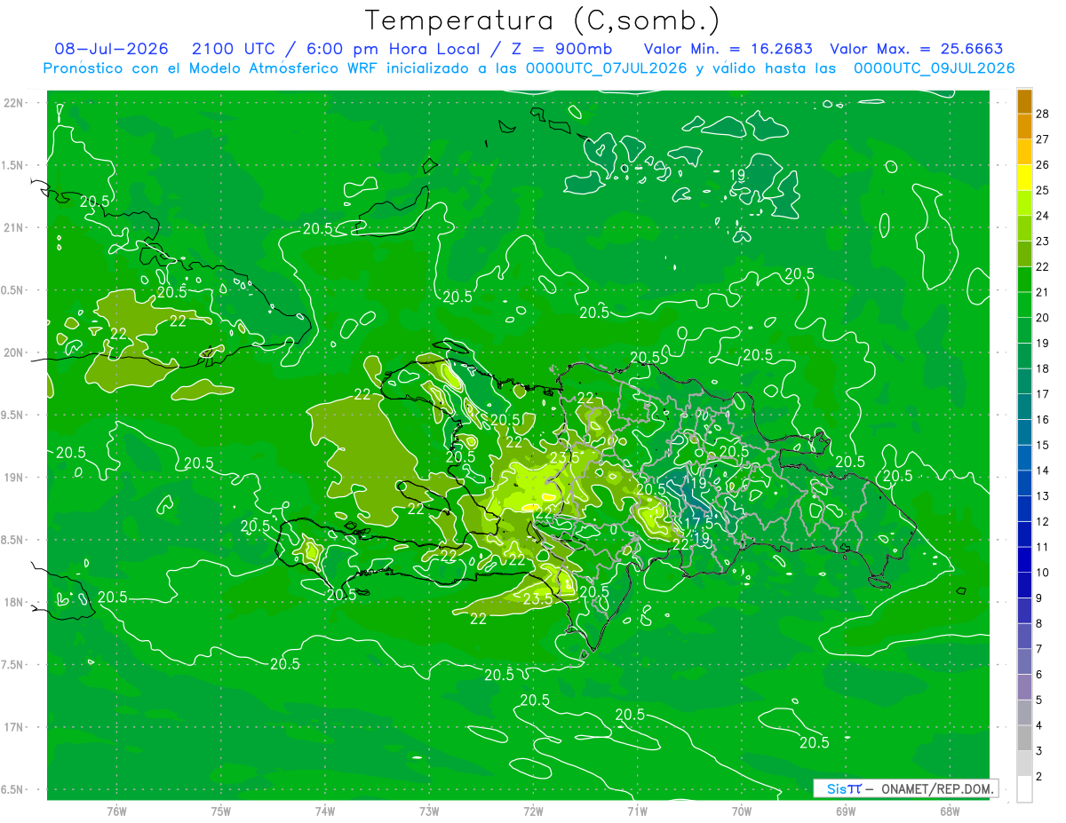The height and width of the screenshot is (823, 1066).
Task: Click 'Valor Max. = 25.6663' in header
Action: [x=917, y=49]
